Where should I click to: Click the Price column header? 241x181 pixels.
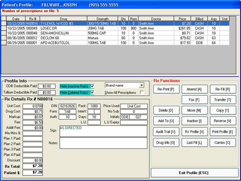tap(182, 19)
